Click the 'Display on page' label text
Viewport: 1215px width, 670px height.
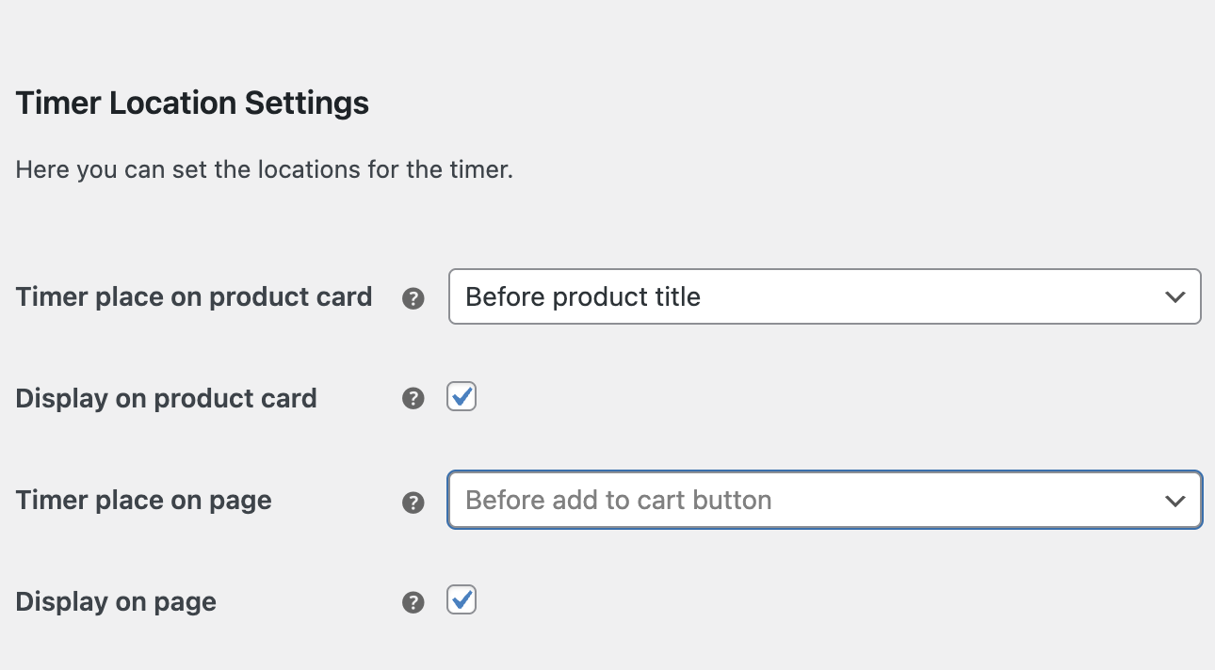click(116, 601)
